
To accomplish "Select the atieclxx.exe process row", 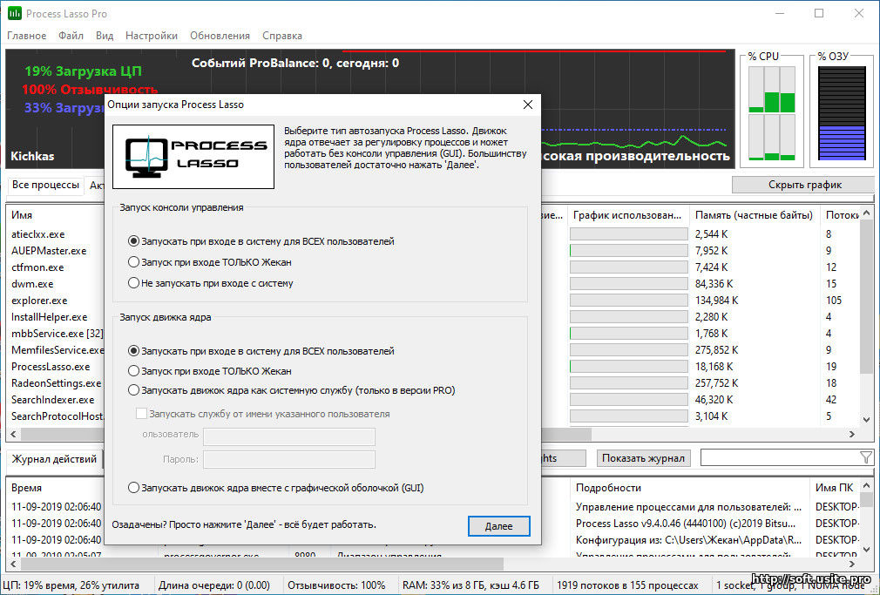I will (38, 234).
